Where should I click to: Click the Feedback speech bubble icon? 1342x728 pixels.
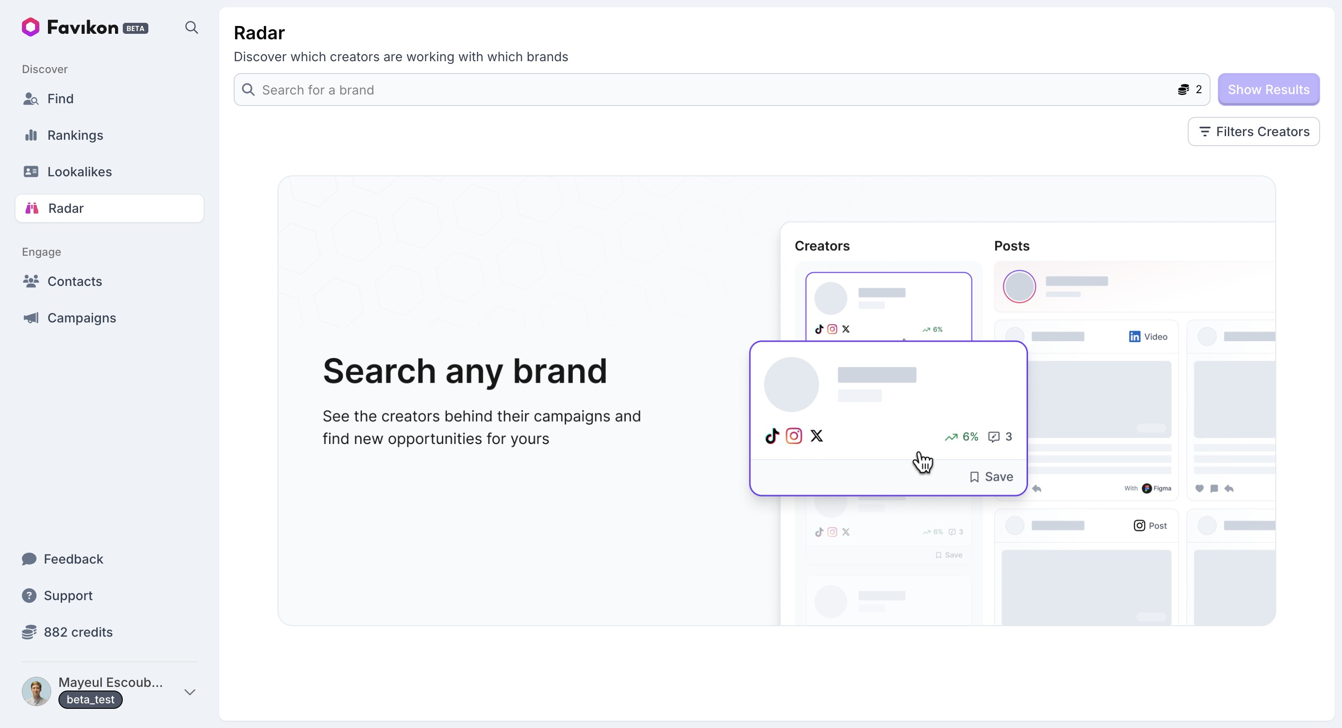(x=29, y=559)
